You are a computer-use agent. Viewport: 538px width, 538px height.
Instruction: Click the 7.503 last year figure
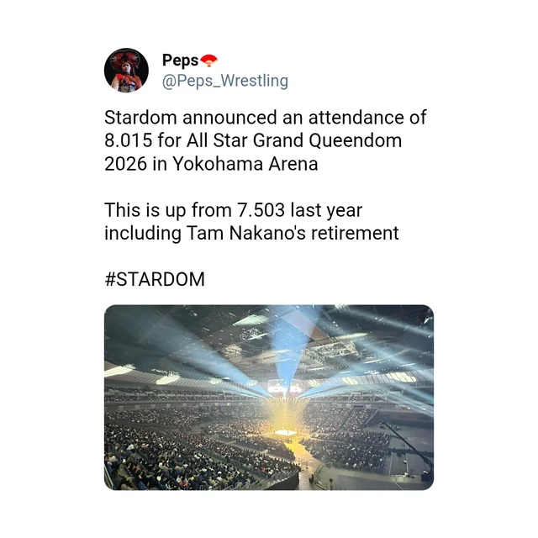click(261, 210)
